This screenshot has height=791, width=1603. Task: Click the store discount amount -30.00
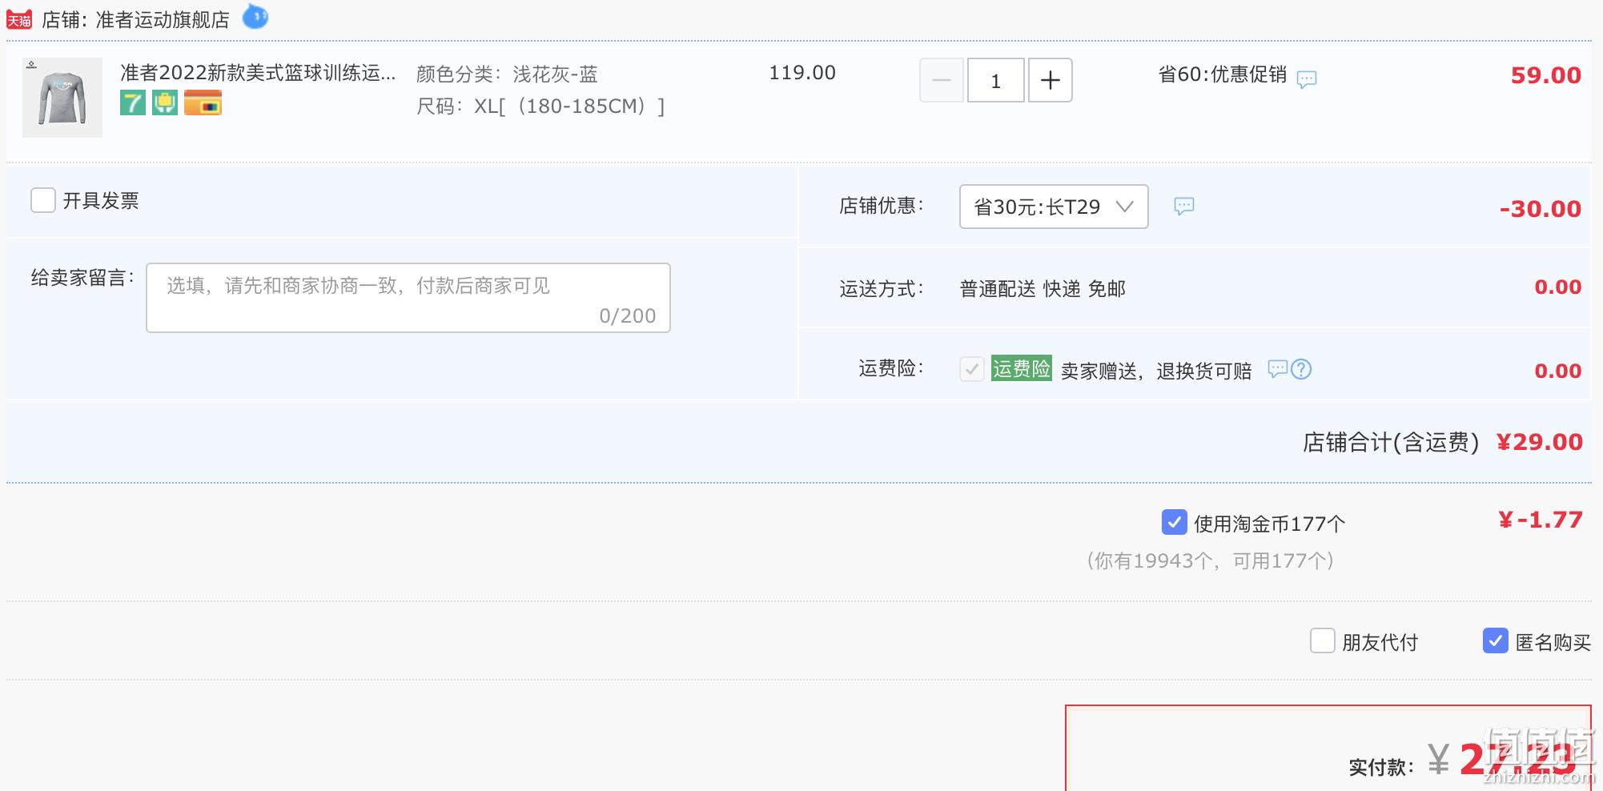pos(1541,209)
